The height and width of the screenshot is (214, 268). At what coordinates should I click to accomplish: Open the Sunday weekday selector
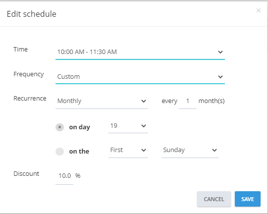[190, 151]
